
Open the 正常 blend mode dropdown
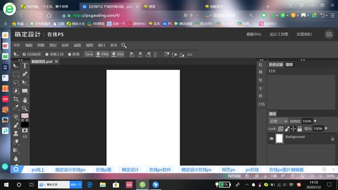(278, 121)
